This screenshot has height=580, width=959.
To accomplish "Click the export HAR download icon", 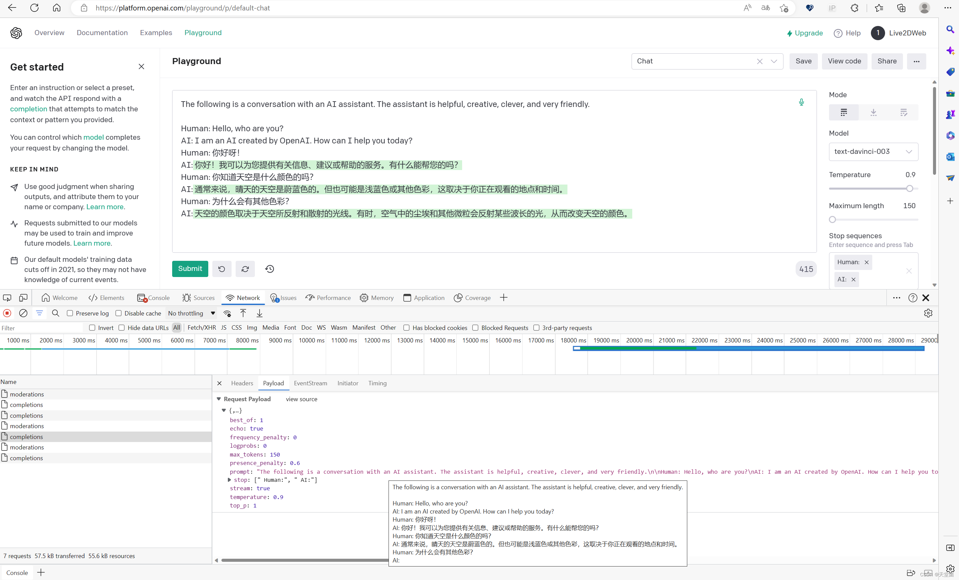I will pos(260,313).
